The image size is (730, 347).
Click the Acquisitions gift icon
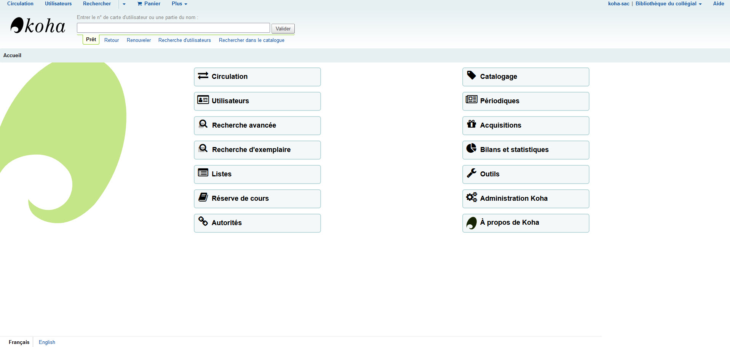click(x=471, y=124)
